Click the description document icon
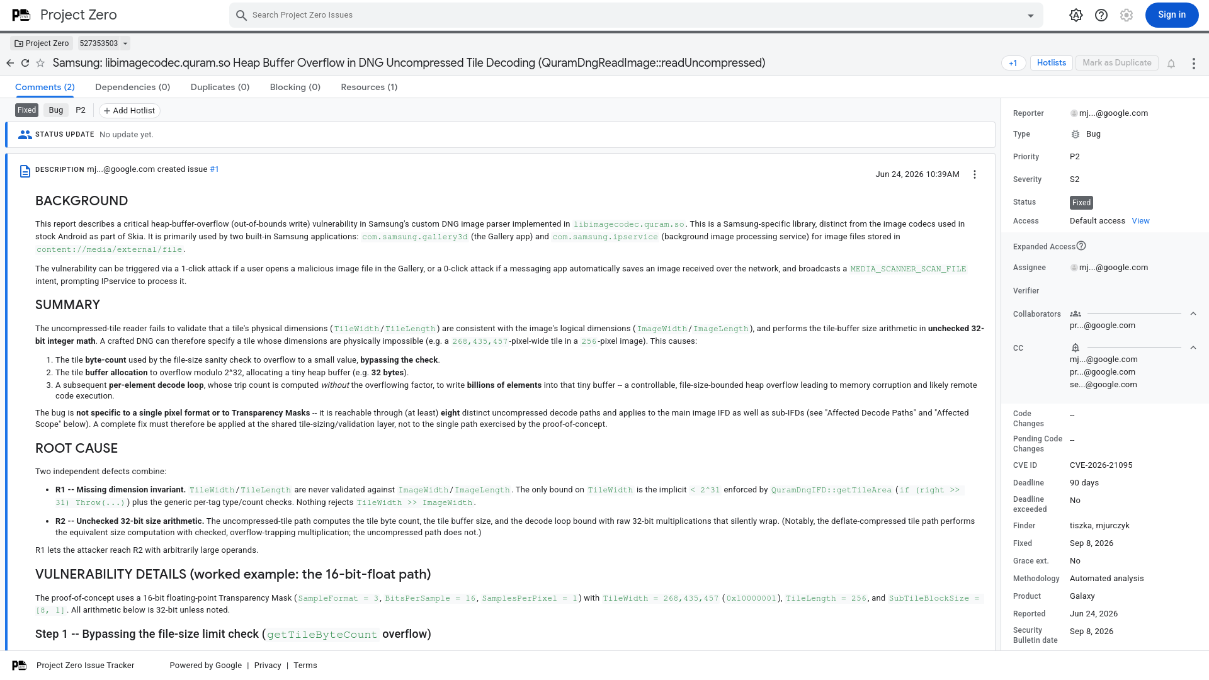The width and height of the screenshot is (1209, 680). click(25, 171)
